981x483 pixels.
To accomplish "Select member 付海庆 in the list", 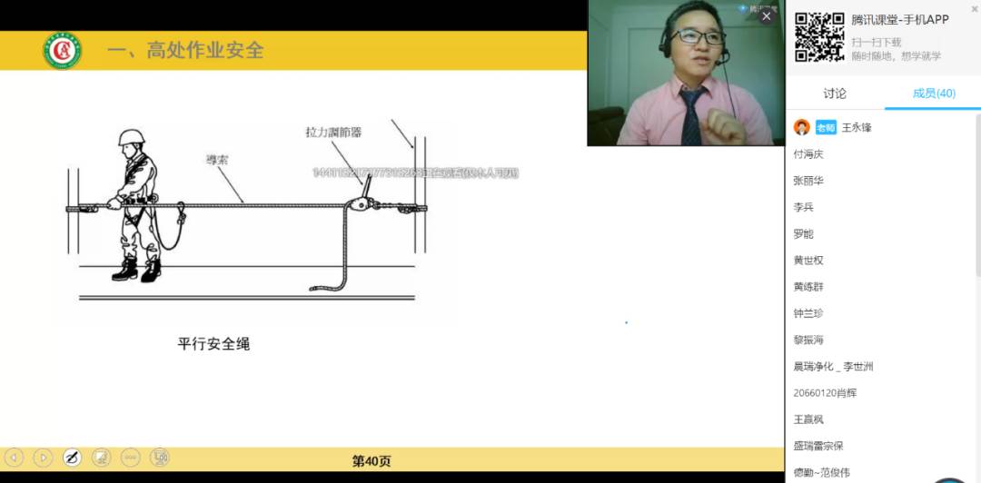I will coord(808,154).
